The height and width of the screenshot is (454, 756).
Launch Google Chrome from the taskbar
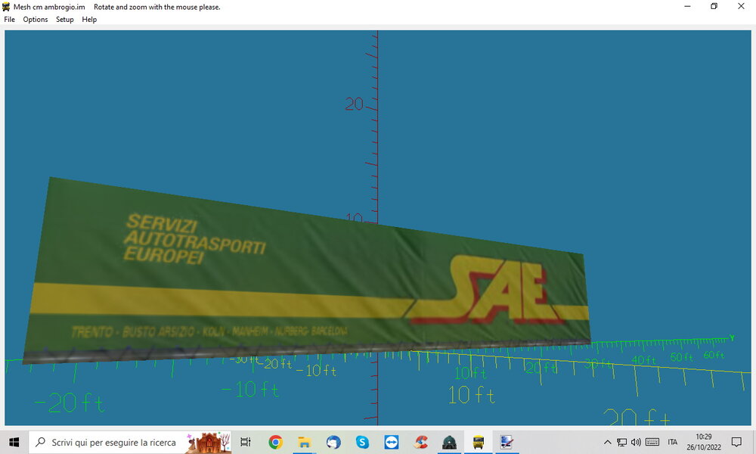click(x=275, y=442)
